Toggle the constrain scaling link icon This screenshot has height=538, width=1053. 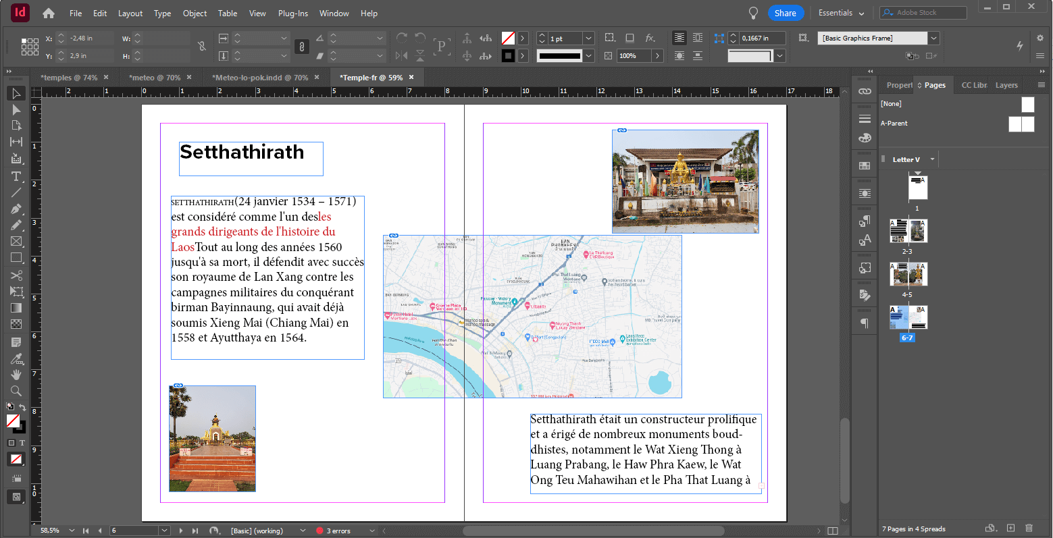coord(301,47)
